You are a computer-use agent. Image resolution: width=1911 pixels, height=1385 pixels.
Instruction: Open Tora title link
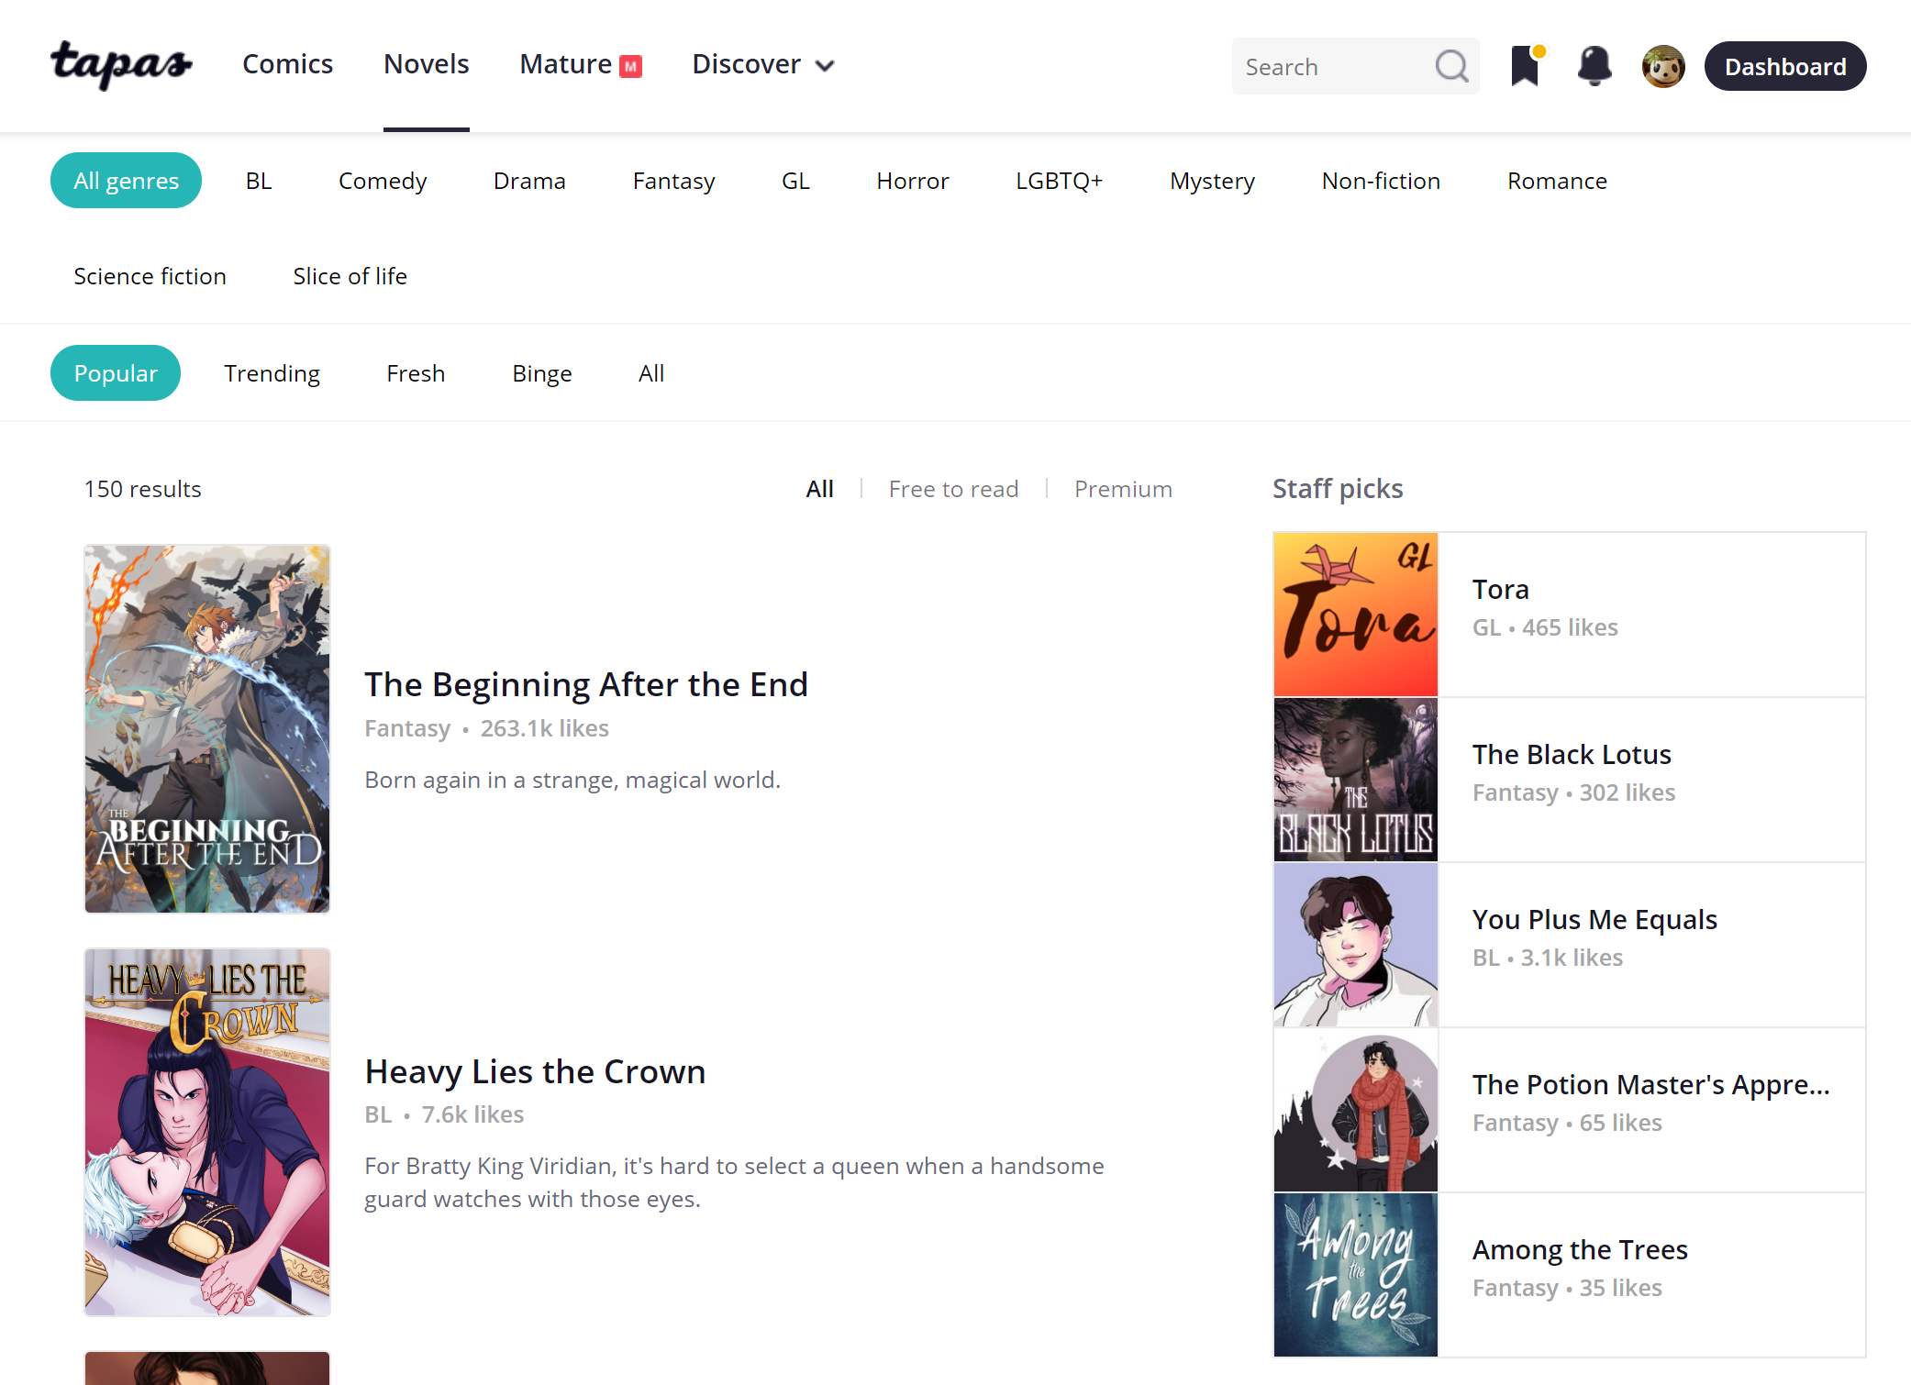1501,589
